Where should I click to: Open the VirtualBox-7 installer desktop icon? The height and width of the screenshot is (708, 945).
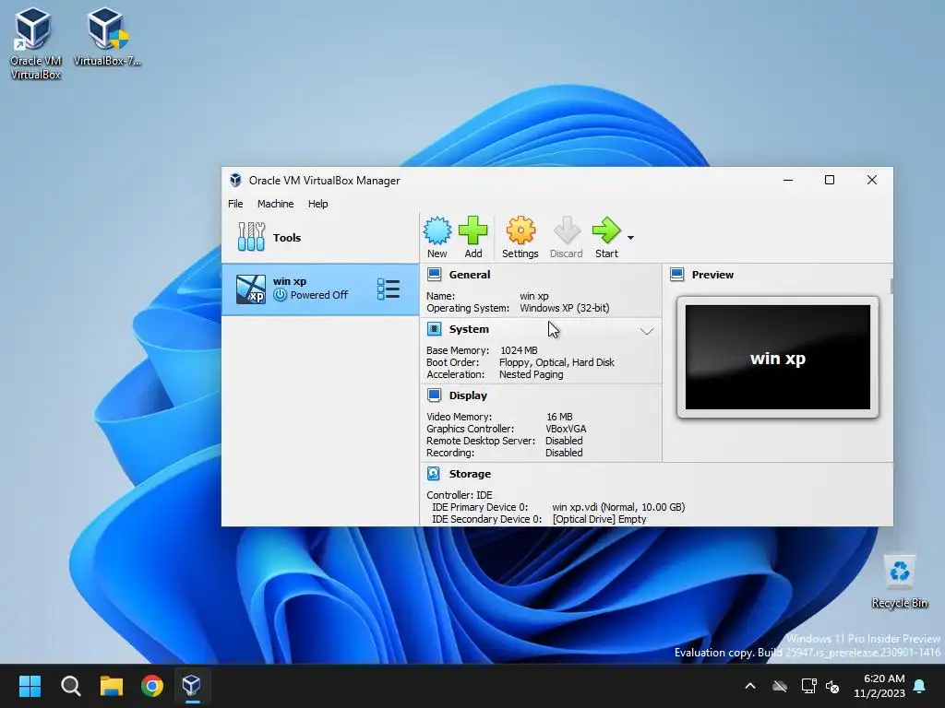point(107,36)
